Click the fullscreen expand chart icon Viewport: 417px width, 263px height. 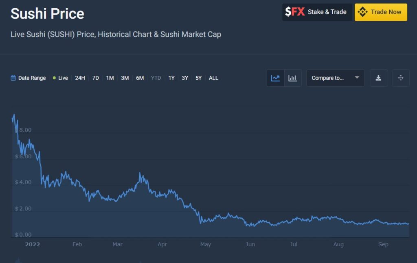pos(401,78)
